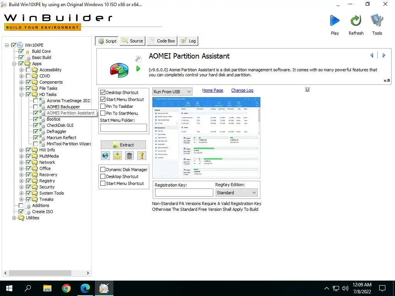Click the Apps folder icon in tree
This screenshot has height=296, width=395.
[27, 64]
